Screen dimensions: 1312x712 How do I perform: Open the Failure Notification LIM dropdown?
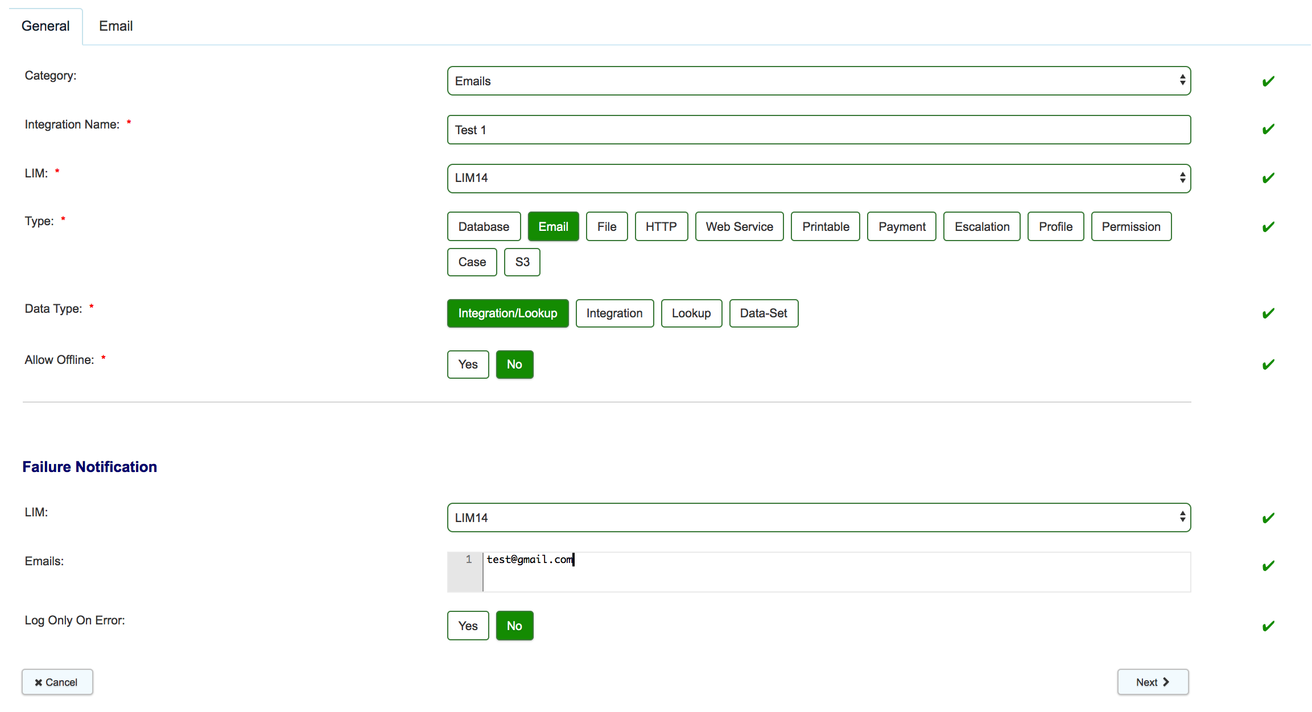(x=818, y=518)
